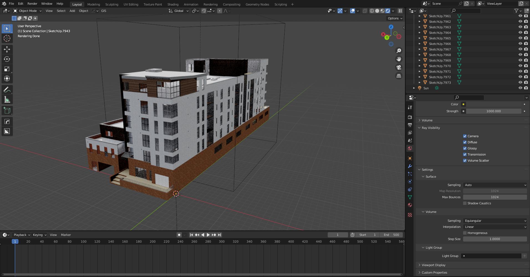Enable the Shadow Caustics checkbox

click(465, 203)
